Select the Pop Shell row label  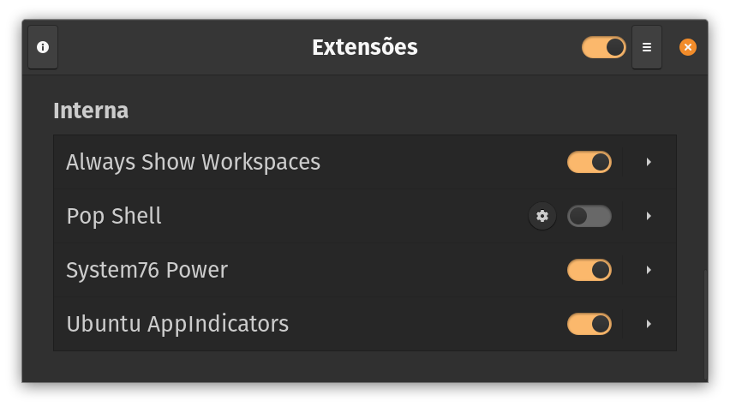click(114, 216)
